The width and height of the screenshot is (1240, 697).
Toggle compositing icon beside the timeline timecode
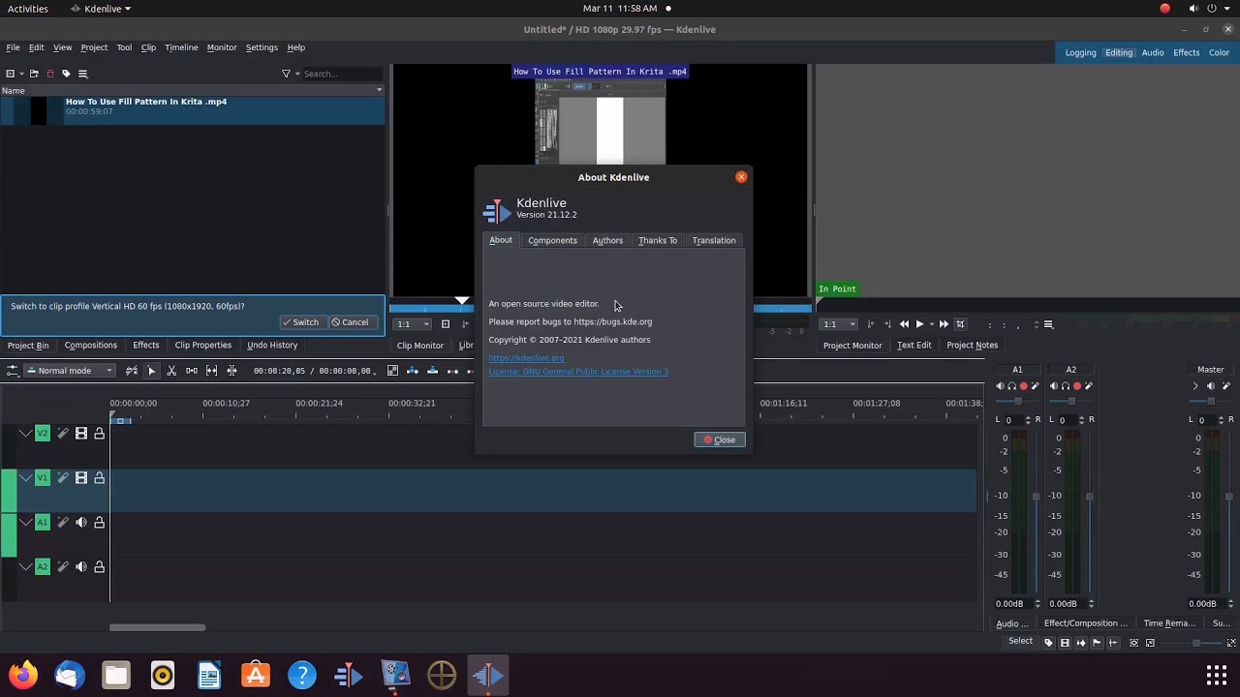point(392,371)
